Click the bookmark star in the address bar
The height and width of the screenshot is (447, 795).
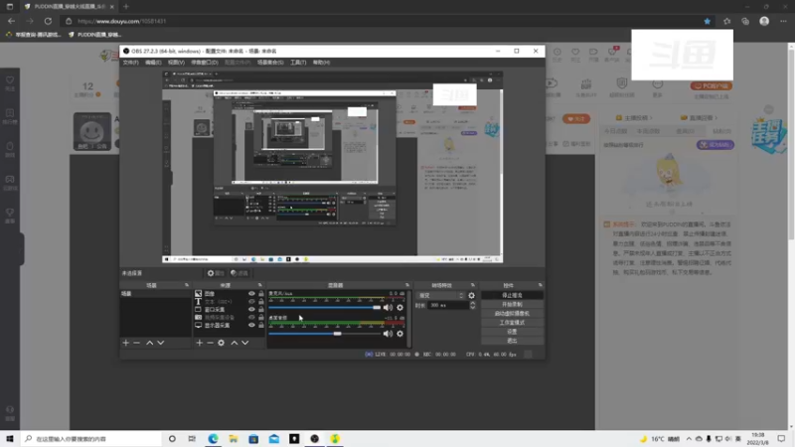(708, 21)
